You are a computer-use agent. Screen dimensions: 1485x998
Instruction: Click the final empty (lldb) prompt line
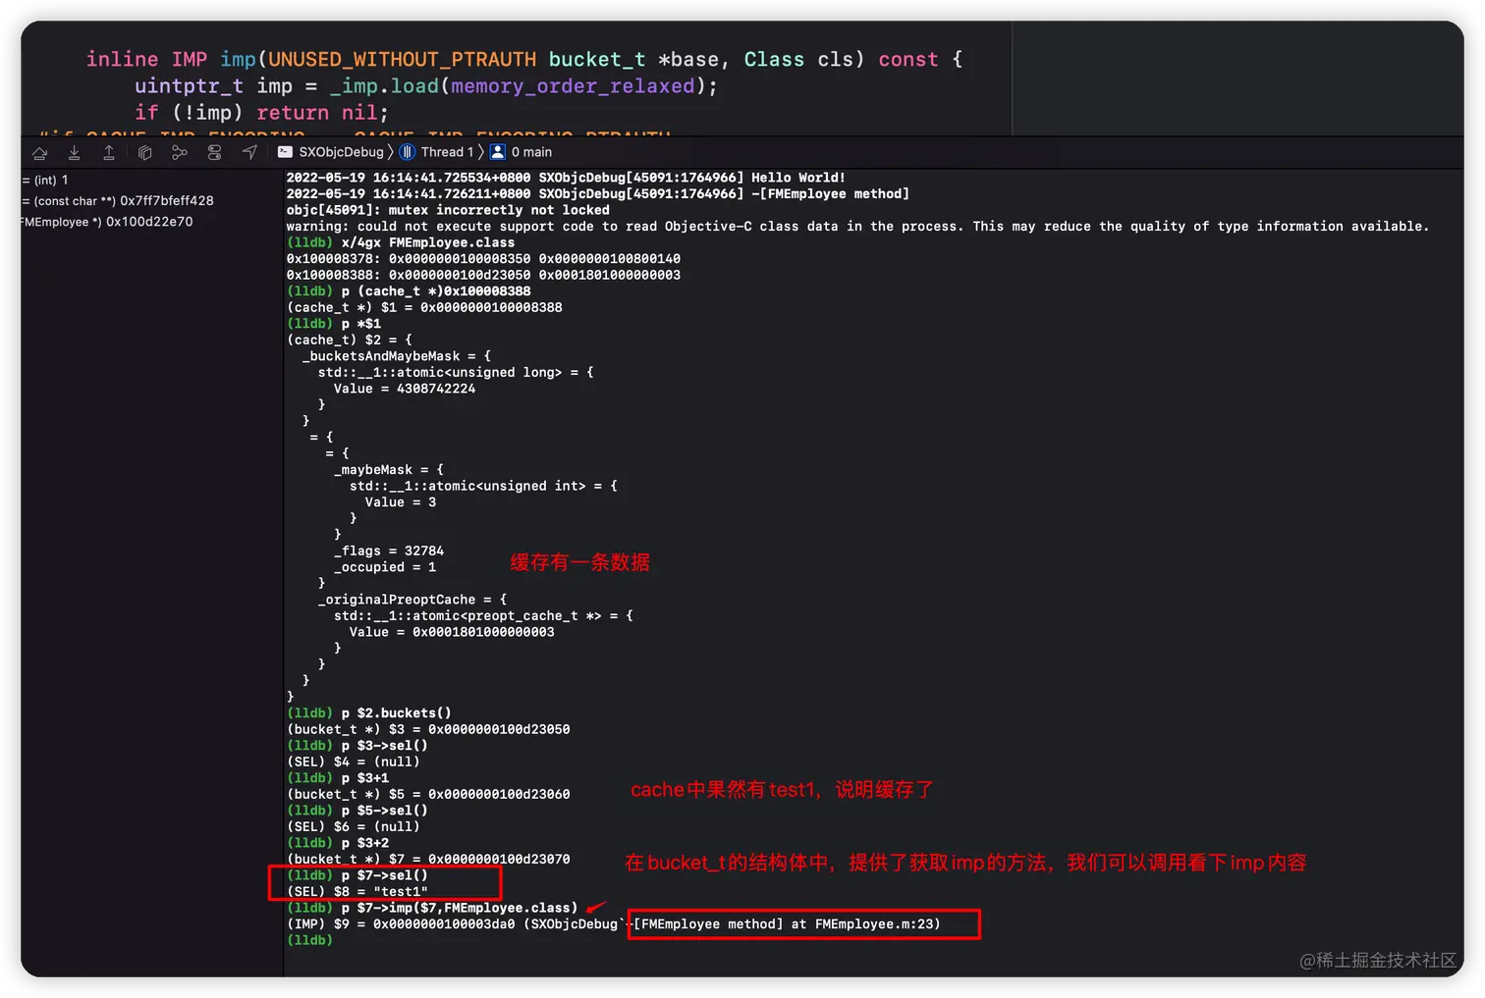[x=309, y=940]
